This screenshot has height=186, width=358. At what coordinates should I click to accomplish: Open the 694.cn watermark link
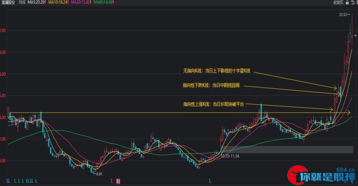click(x=345, y=170)
